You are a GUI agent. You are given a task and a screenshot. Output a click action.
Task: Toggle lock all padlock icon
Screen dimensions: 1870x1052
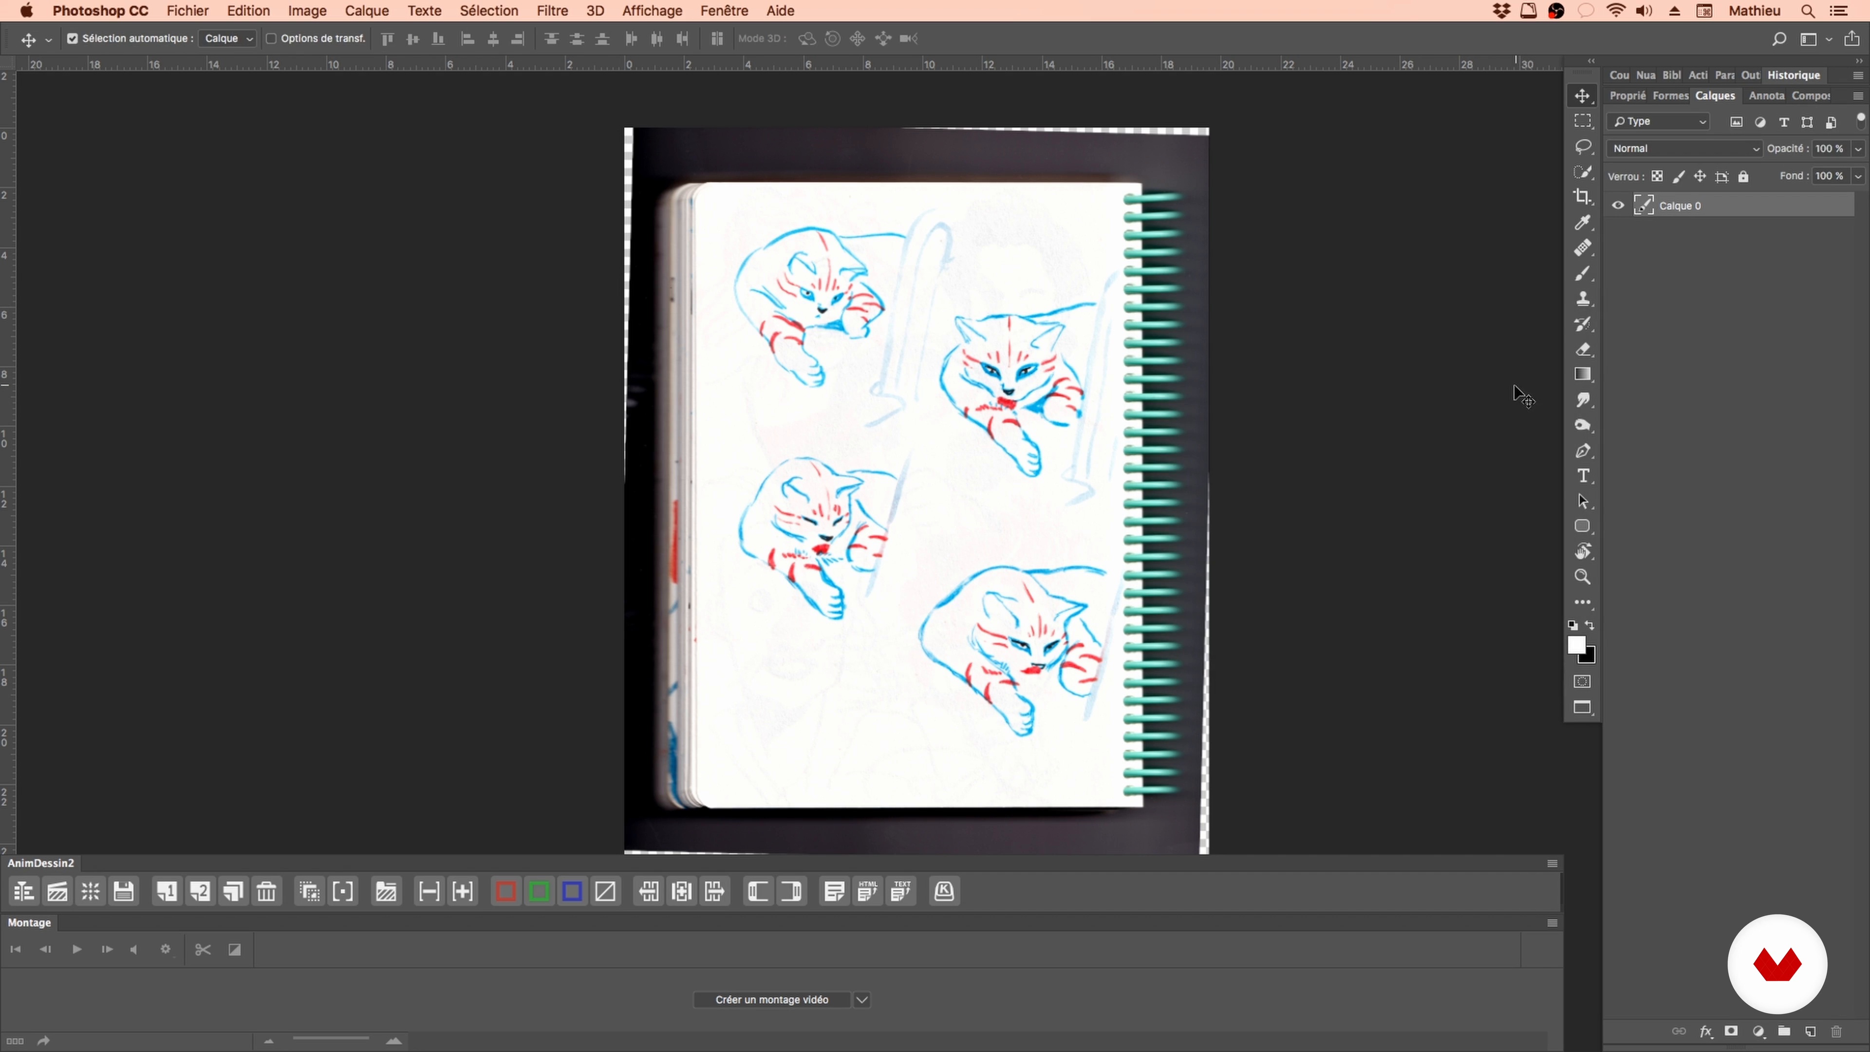point(1744,176)
